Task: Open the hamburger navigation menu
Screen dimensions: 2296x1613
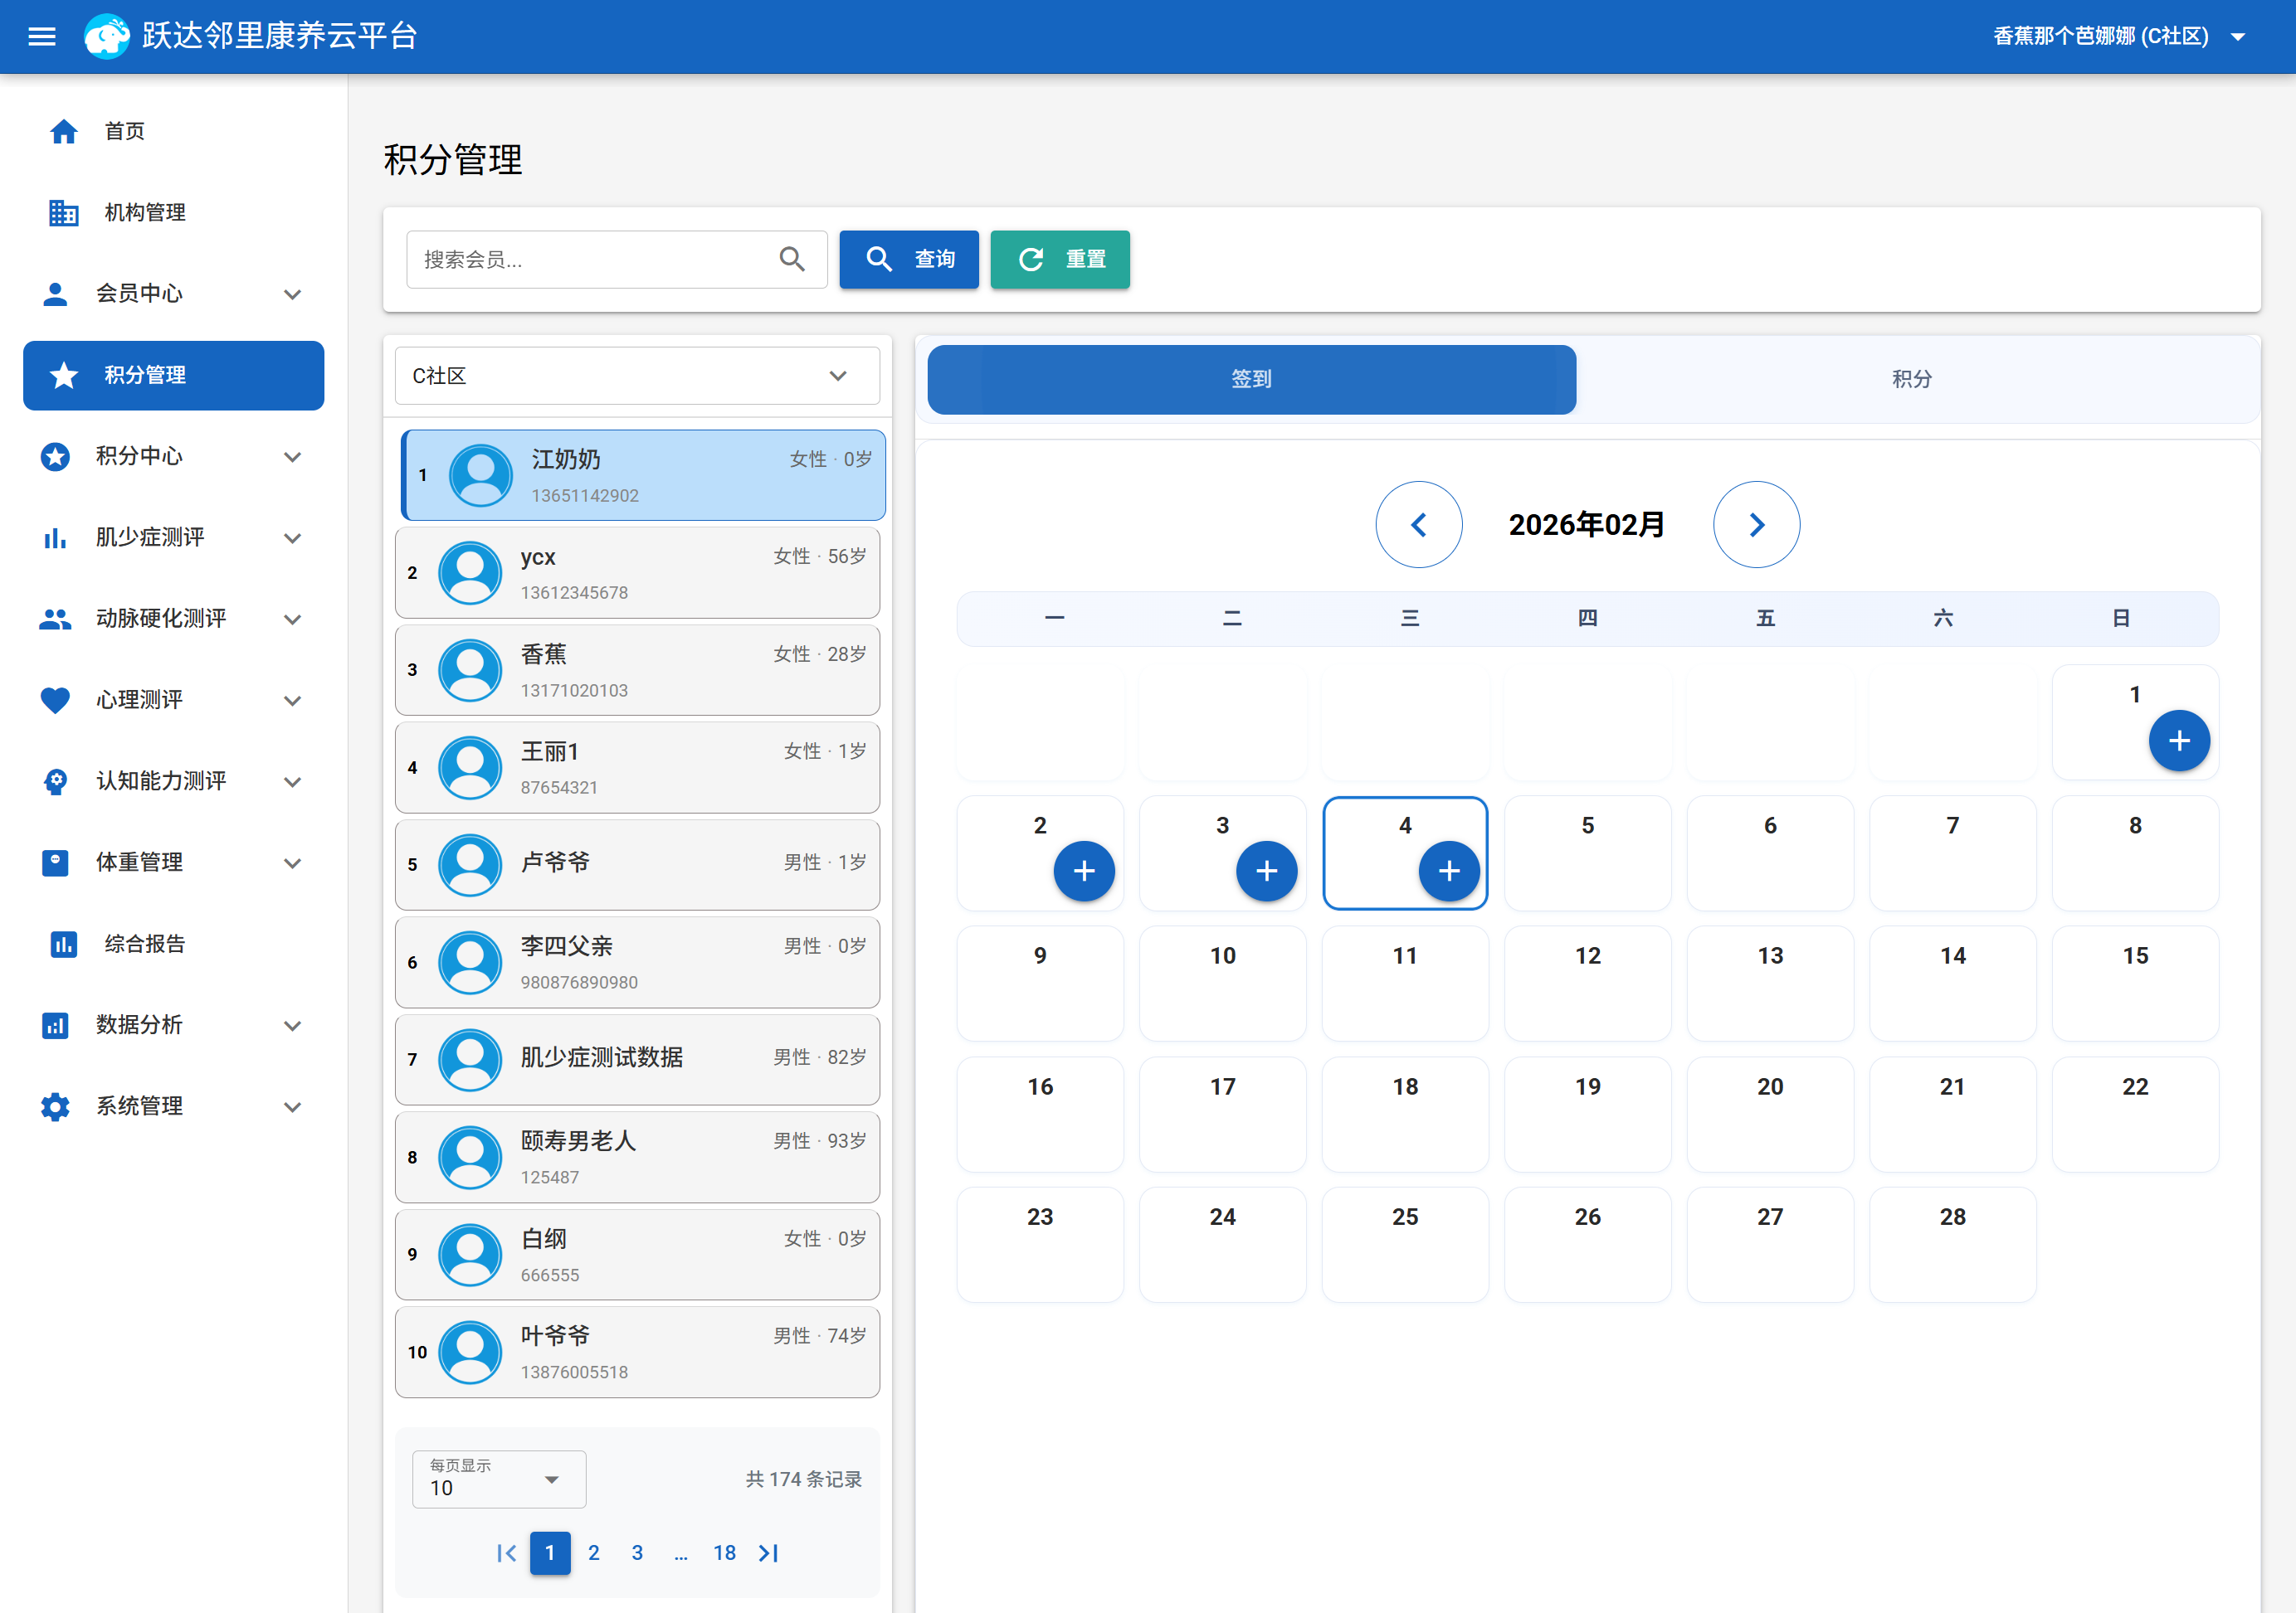Action: coord(41,37)
